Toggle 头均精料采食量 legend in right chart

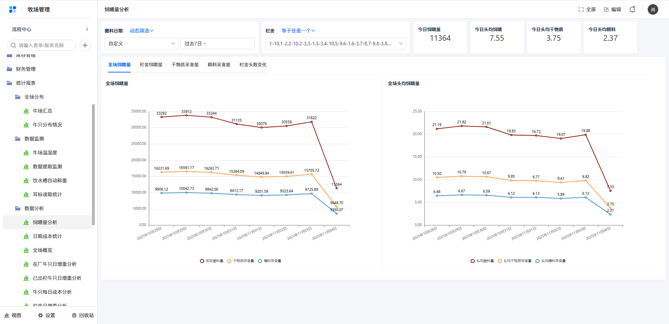click(x=551, y=261)
